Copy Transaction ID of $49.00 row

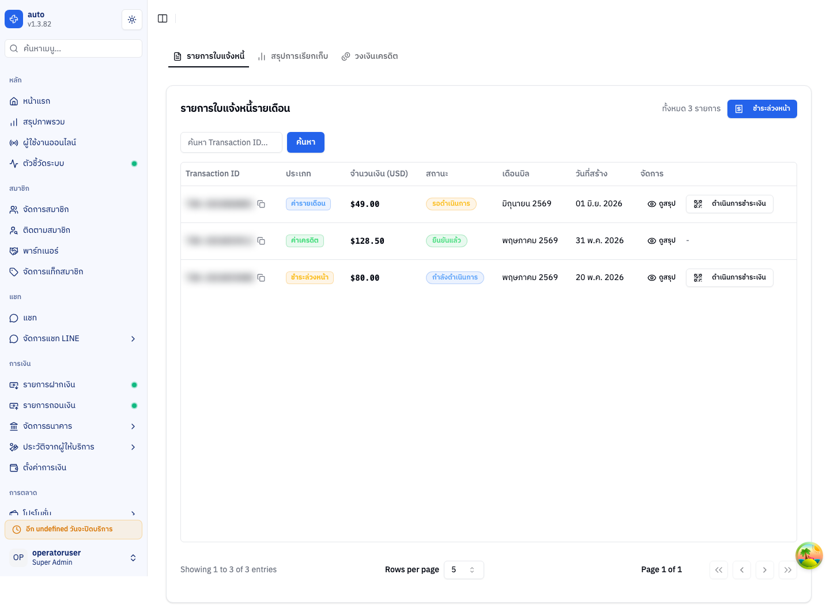261,204
